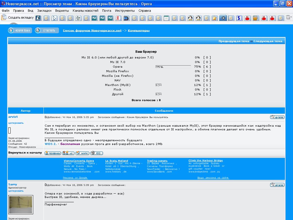The image size is (293, 220).
Task: Click the Реклама от Google link
Action: coord(75,178)
